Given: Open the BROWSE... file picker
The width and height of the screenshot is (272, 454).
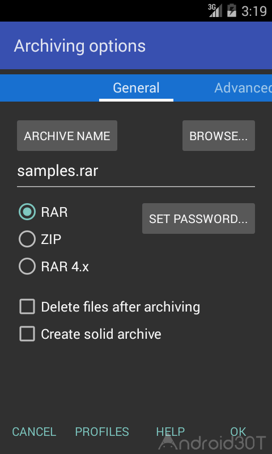Looking at the screenshot, I should 219,136.
